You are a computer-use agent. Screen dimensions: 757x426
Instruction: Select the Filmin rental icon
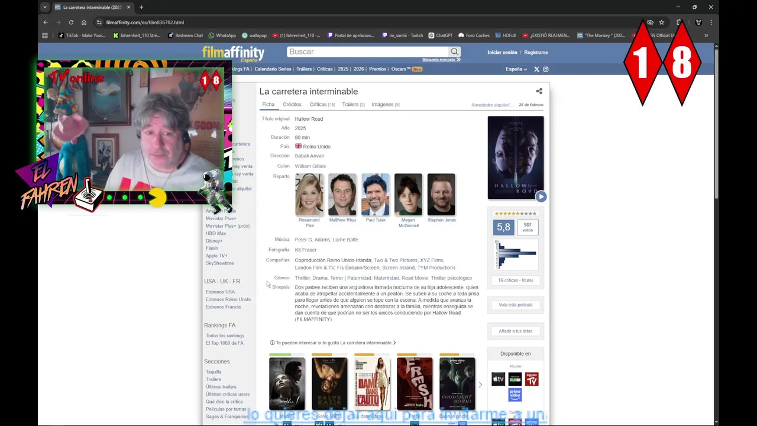click(515, 379)
